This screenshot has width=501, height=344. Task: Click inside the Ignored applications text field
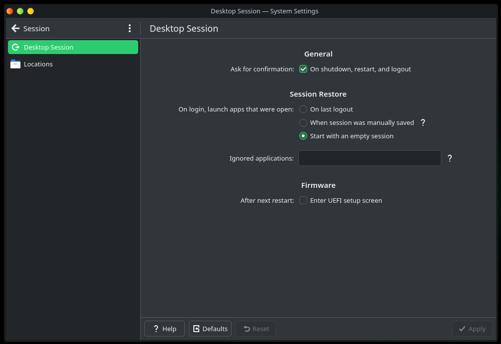(369, 158)
